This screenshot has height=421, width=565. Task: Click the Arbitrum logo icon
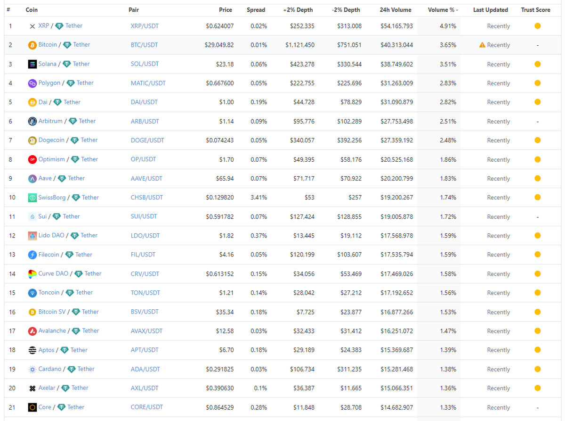pyautogui.click(x=32, y=121)
